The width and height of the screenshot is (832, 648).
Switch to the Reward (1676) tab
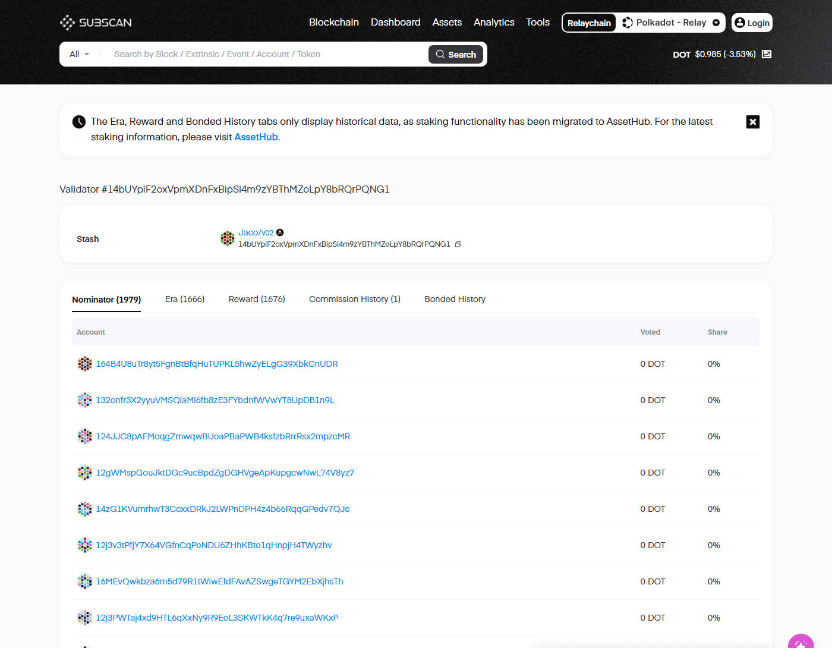(x=257, y=299)
